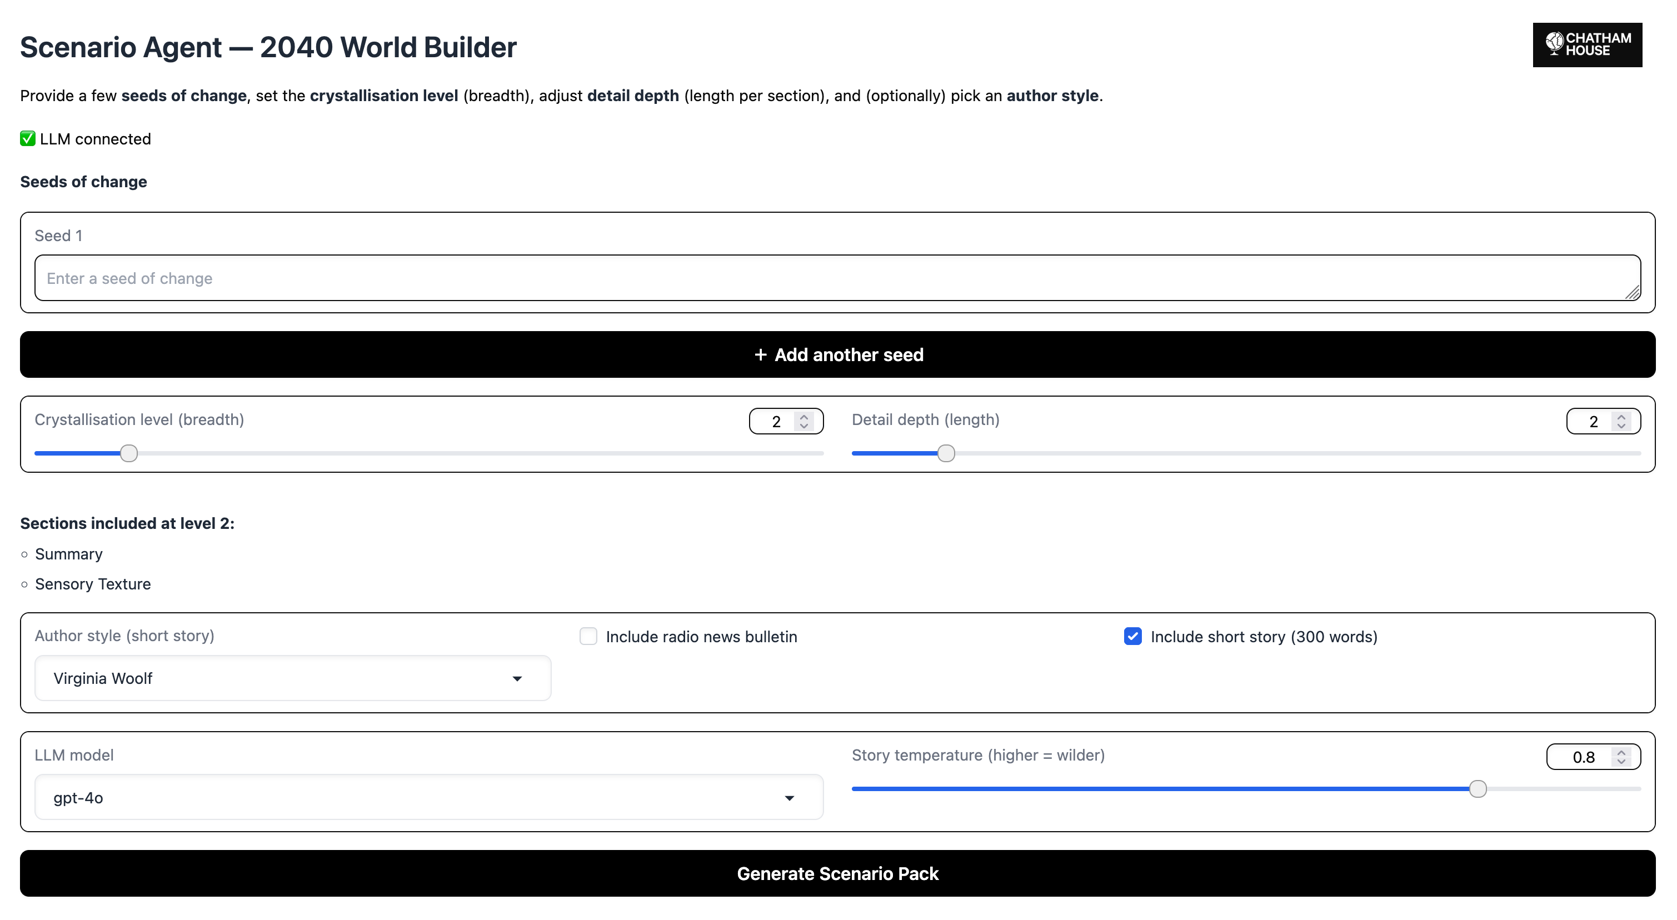Open the Author style dropdown showing Virginia Woolf
The image size is (1677, 920).
tap(292, 678)
